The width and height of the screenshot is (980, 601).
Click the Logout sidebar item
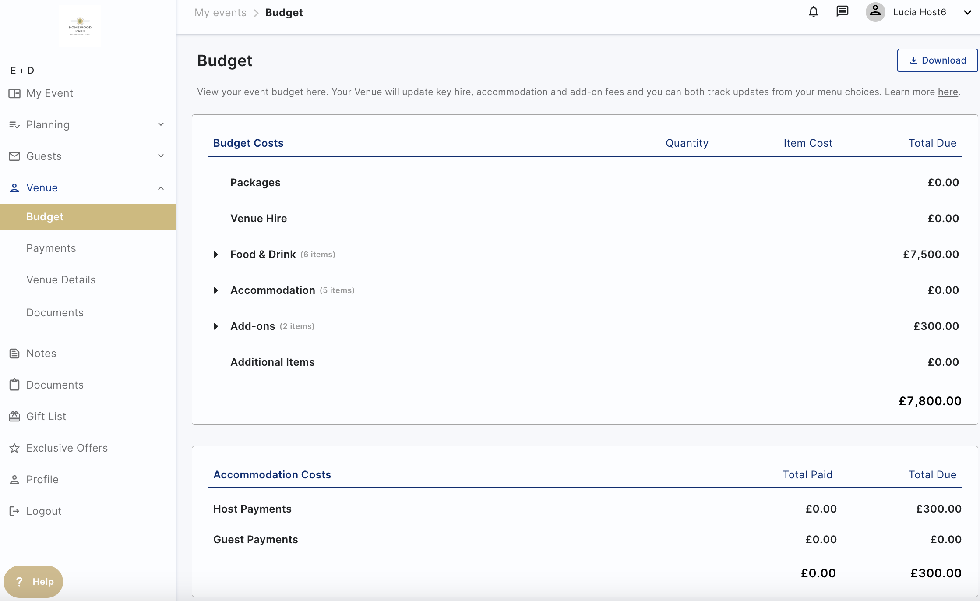pyautogui.click(x=43, y=511)
